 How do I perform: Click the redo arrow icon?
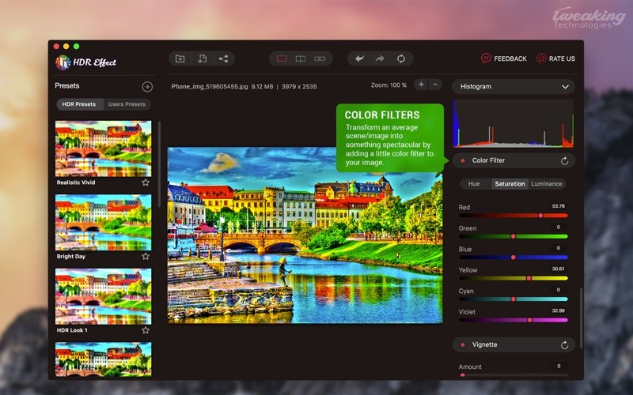[380, 58]
